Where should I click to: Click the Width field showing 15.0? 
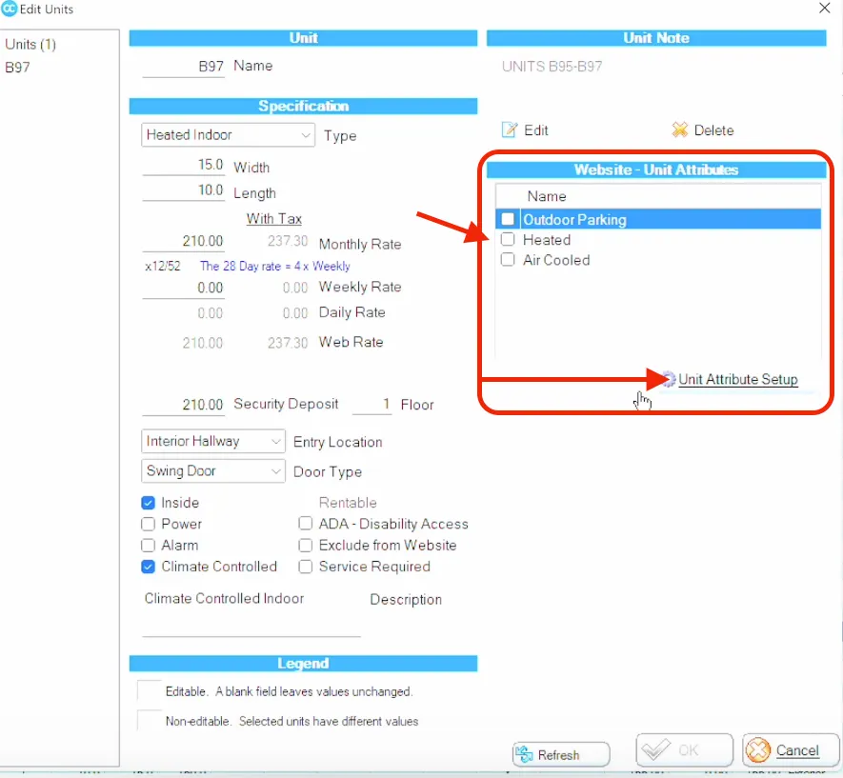(x=183, y=165)
